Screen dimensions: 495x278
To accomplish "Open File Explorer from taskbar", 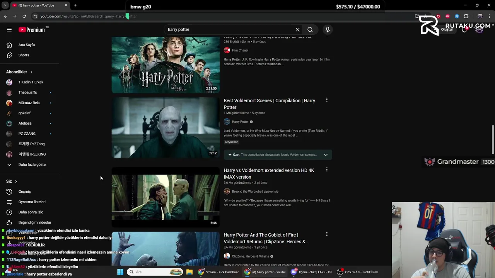I will coord(189,272).
